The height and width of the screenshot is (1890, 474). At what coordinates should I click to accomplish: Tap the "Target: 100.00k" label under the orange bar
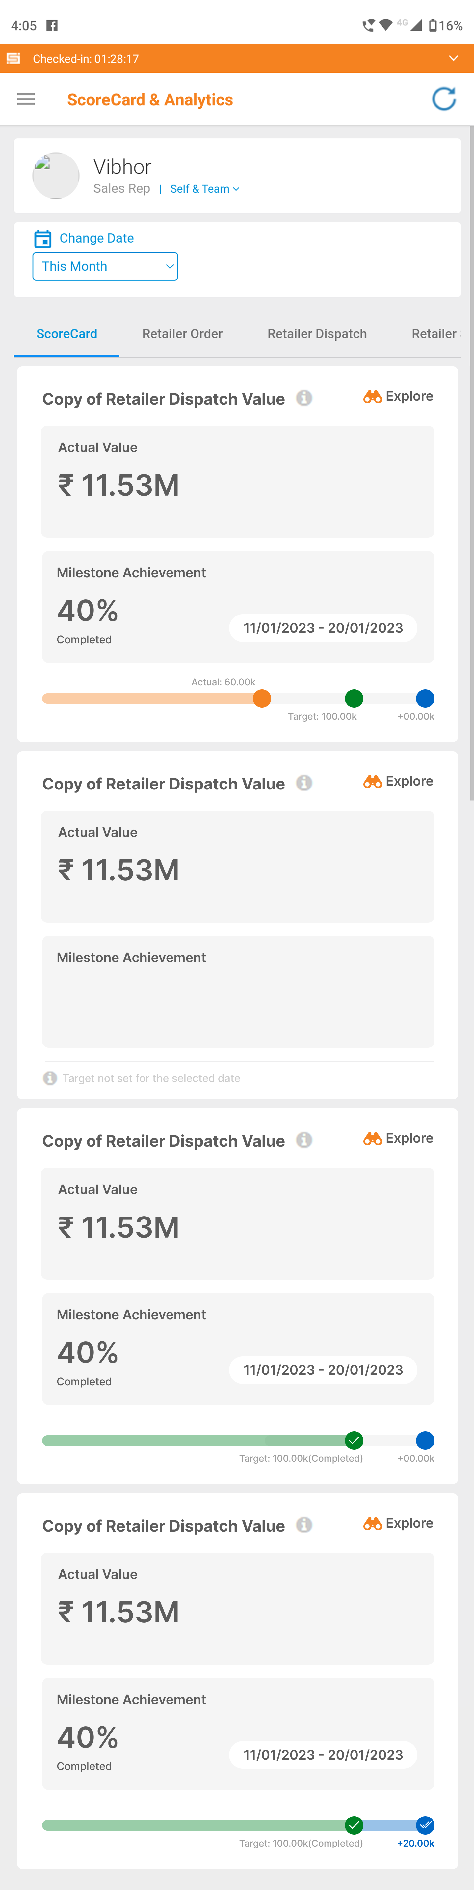point(322,716)
